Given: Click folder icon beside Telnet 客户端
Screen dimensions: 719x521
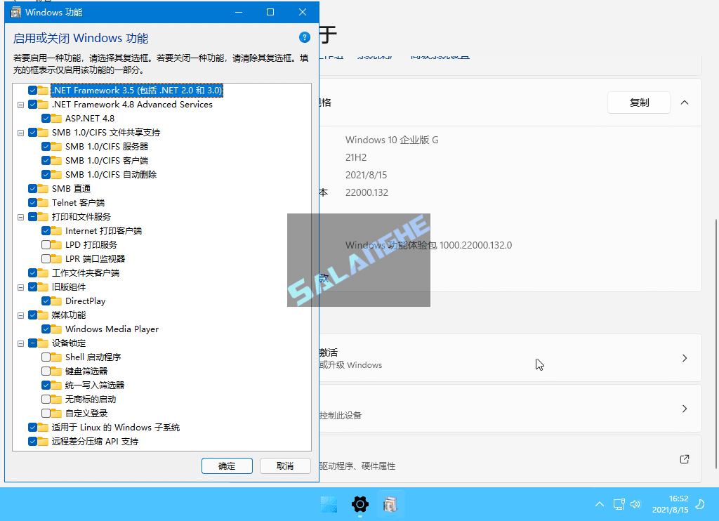Looking at the screenshot, I should point(43,202).
